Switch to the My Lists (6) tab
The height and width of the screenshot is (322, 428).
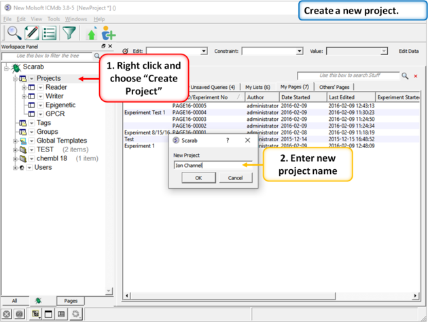(257, 87)
